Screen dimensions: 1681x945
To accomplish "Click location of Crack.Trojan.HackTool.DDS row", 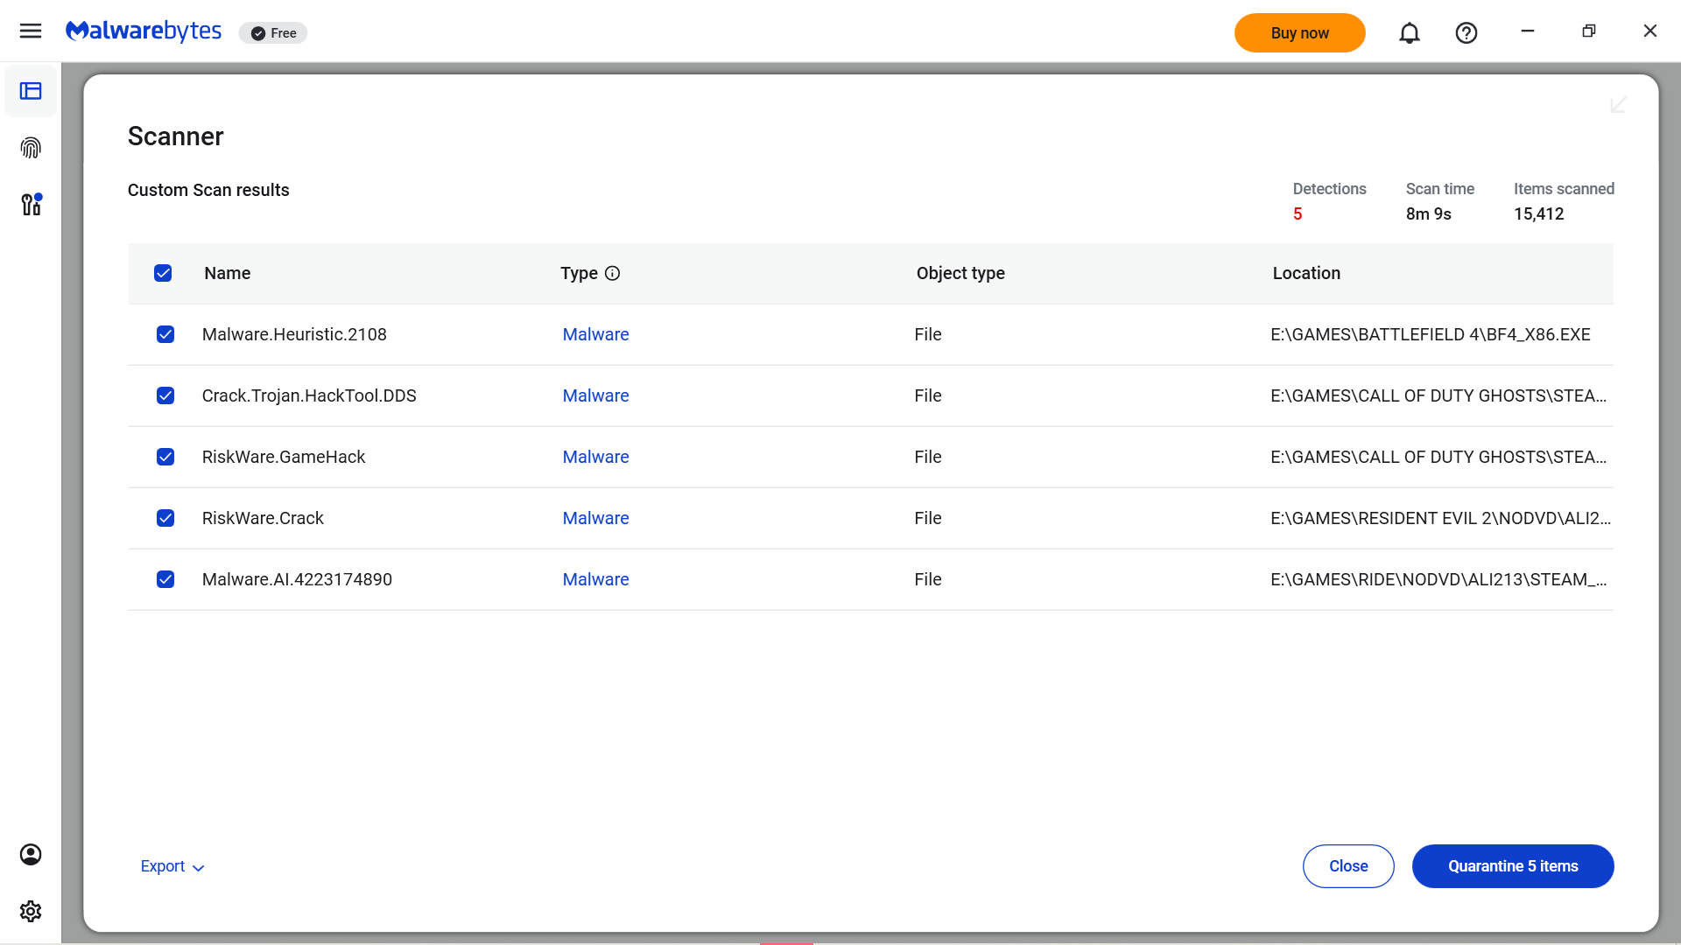I will (1438, 395).
